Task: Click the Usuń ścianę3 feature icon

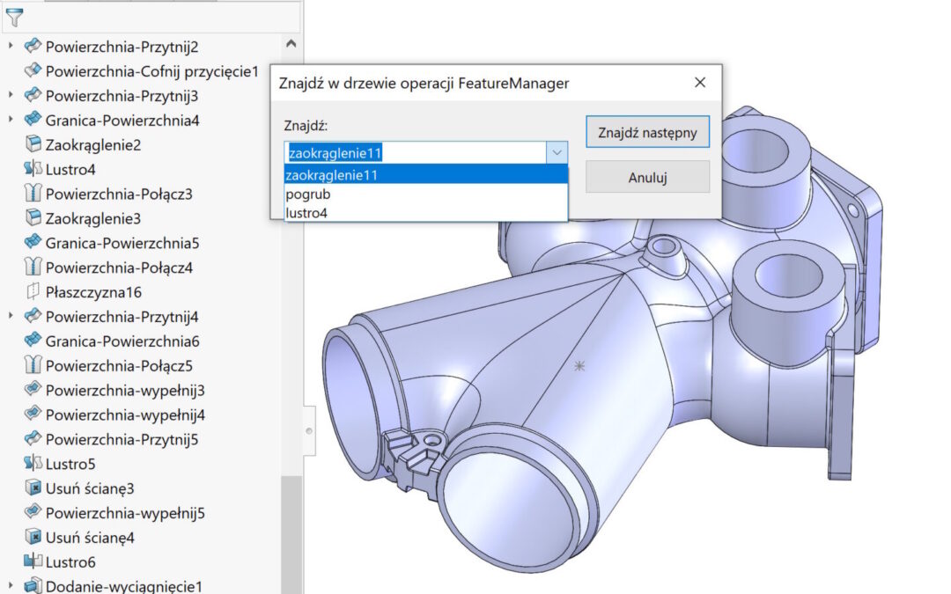Action: [33, 488]
